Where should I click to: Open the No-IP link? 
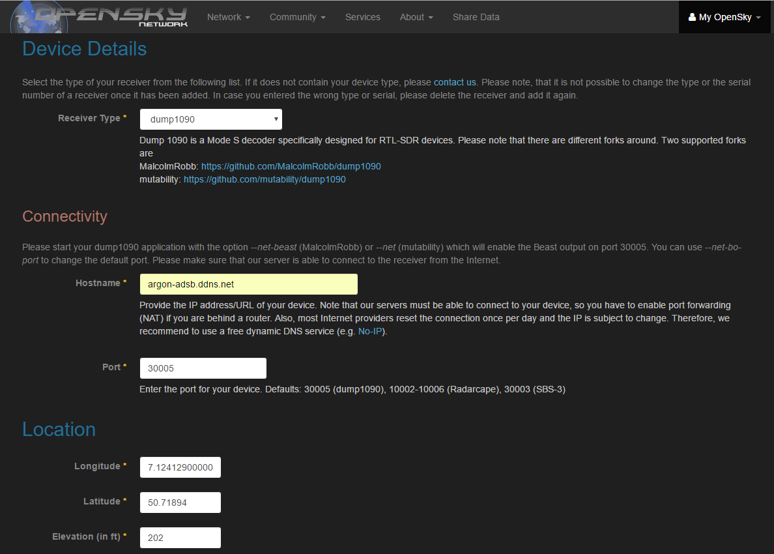click(x=370, y=331)
